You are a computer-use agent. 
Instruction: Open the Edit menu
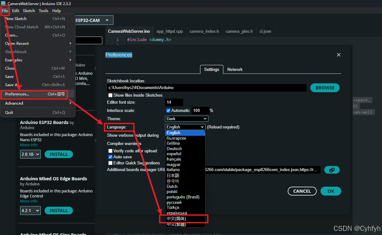[x=16, y=11]
